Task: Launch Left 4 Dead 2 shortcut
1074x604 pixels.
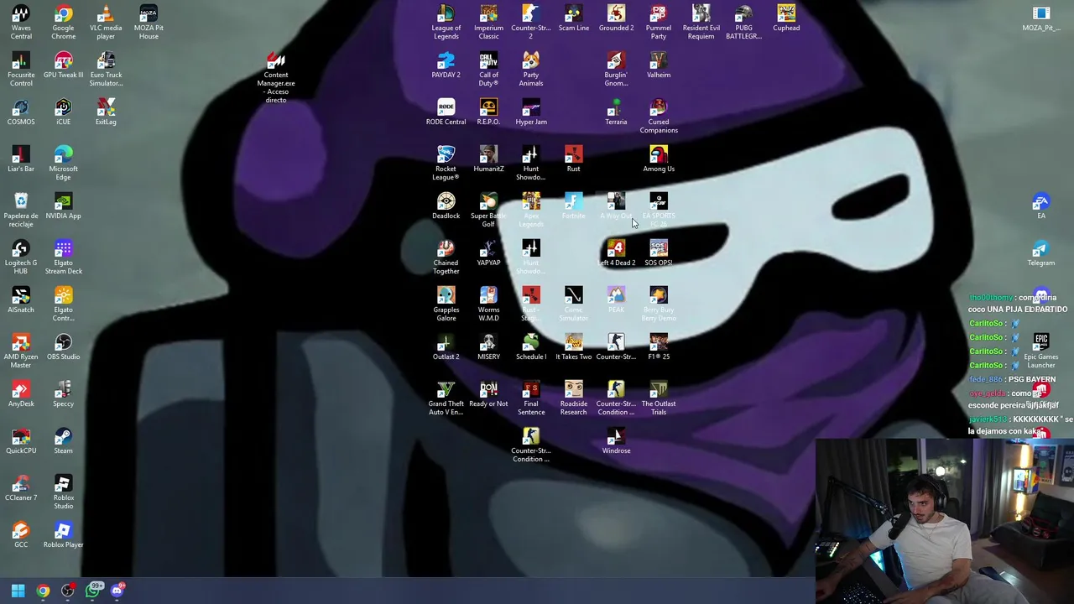Action: click(x=616, y=253)
